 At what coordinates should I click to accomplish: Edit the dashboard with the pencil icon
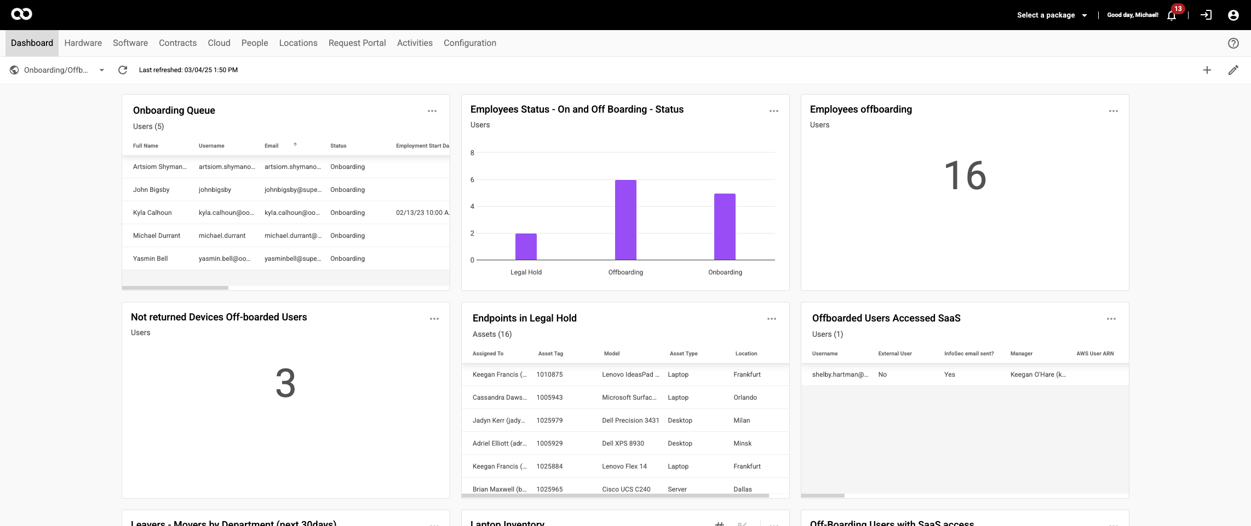(x=1233, y=70)
